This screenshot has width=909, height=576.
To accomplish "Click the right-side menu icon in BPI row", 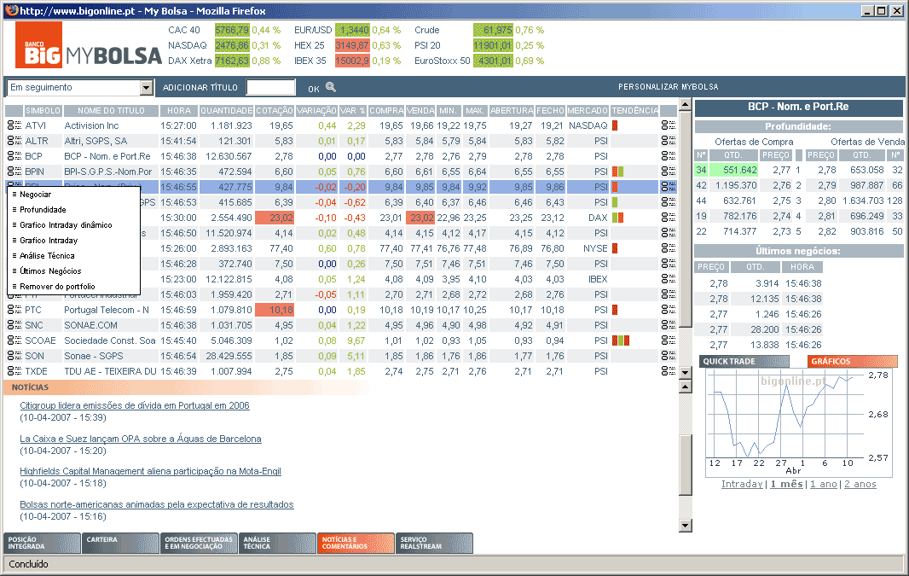I will 669,172.
